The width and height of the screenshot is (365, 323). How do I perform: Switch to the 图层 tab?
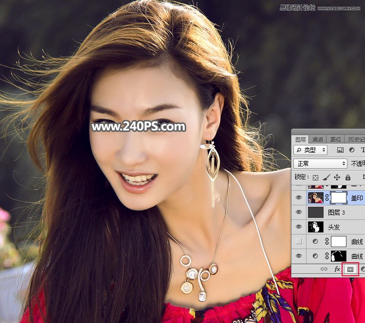click(x=300, y=140)
